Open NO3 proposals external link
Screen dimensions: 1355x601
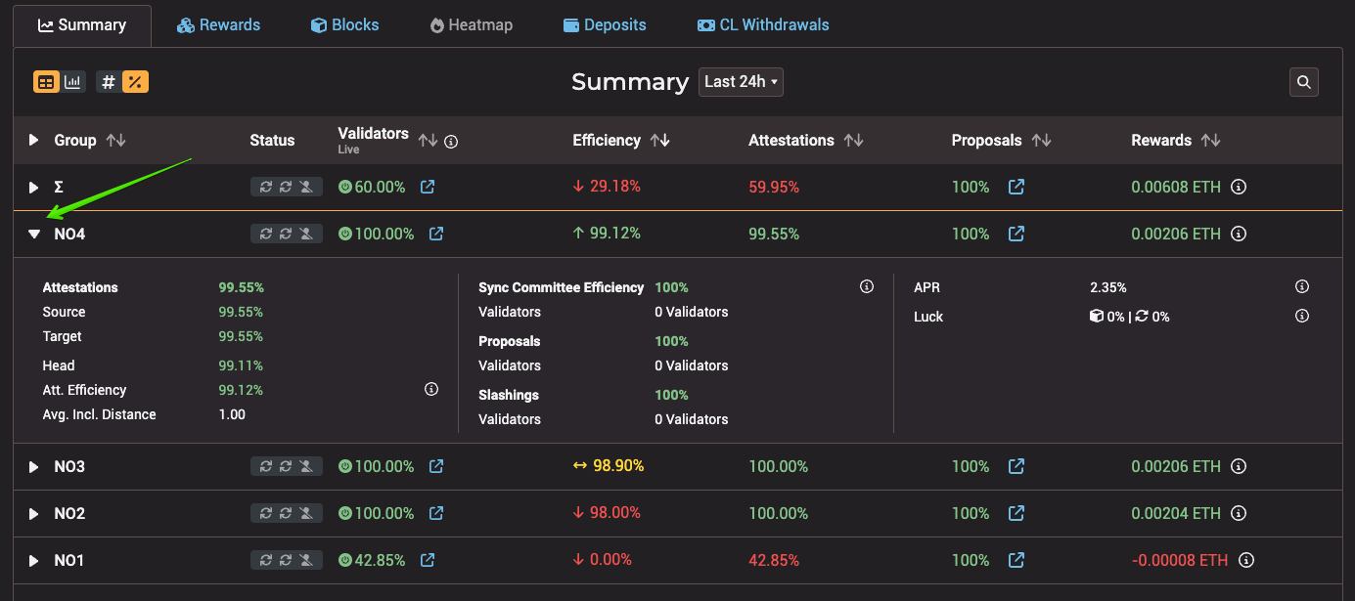pyautogui.click(x=1016, y=466)
